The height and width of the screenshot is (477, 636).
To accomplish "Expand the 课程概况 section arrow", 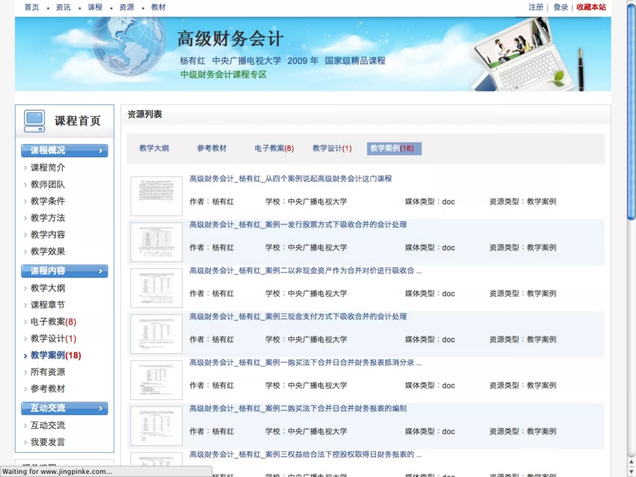I will tap(101, 151).
